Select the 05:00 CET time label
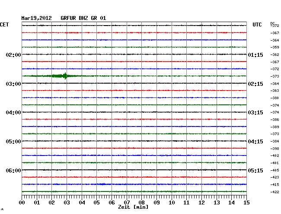This screenshot has height=214, width=281. tap(13, 142)
